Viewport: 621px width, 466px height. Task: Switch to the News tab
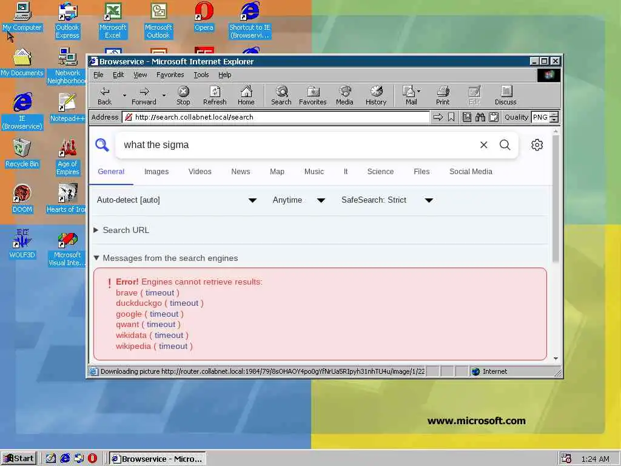pos(240,172)
